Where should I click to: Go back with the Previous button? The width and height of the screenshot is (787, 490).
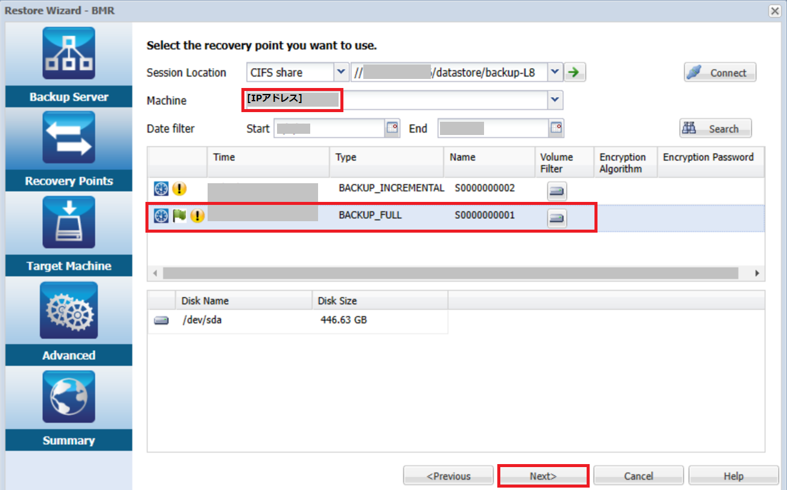tap(448, 476)
